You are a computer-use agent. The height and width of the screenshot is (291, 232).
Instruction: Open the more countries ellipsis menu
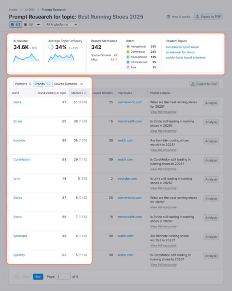(38, 24)
